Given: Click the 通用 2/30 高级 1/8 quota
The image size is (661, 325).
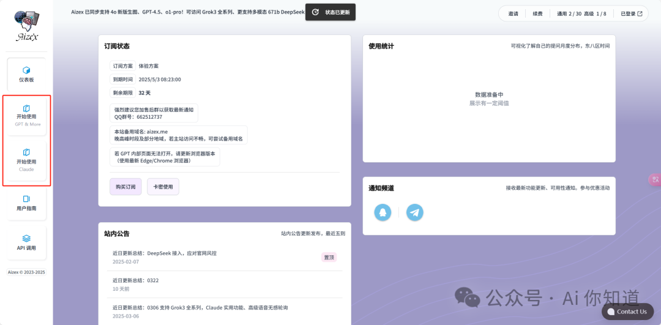Looking at the screenshot, I should pos(581,13).
